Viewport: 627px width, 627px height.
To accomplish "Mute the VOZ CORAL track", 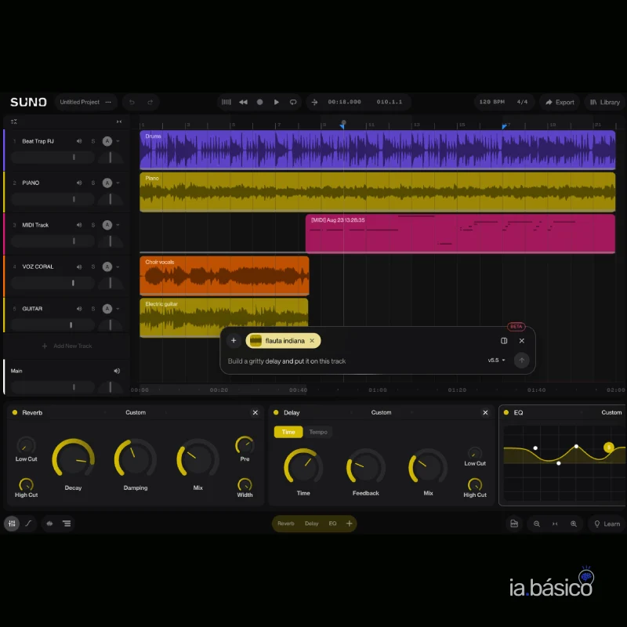I will coord(79,266).
